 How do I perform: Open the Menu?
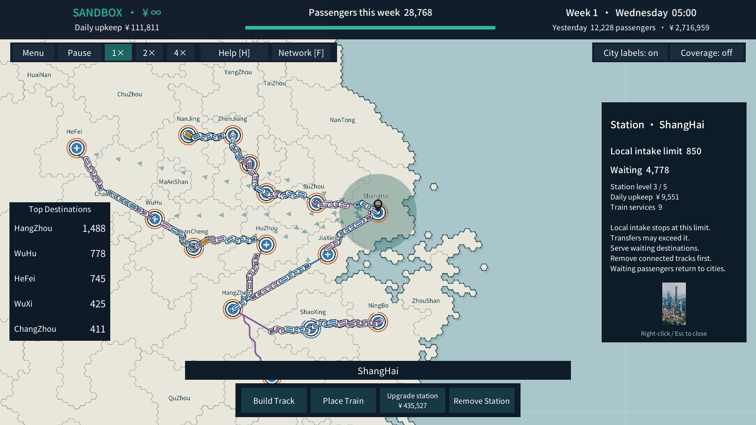pyautogui.click(x=33, y=53)
